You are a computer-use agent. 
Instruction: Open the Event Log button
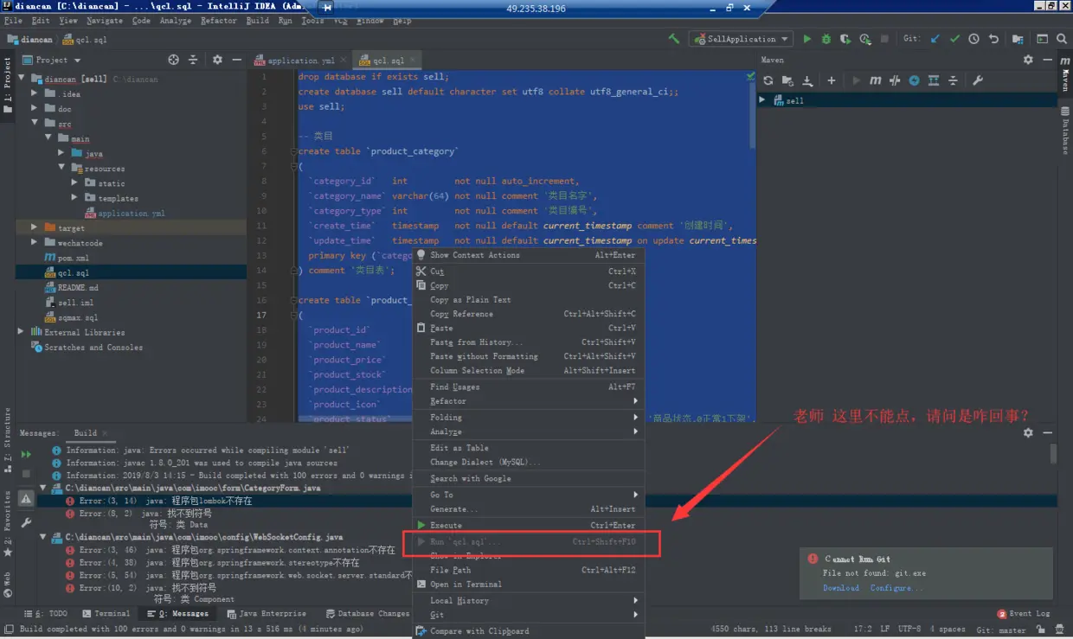(x=1024, y=614)
